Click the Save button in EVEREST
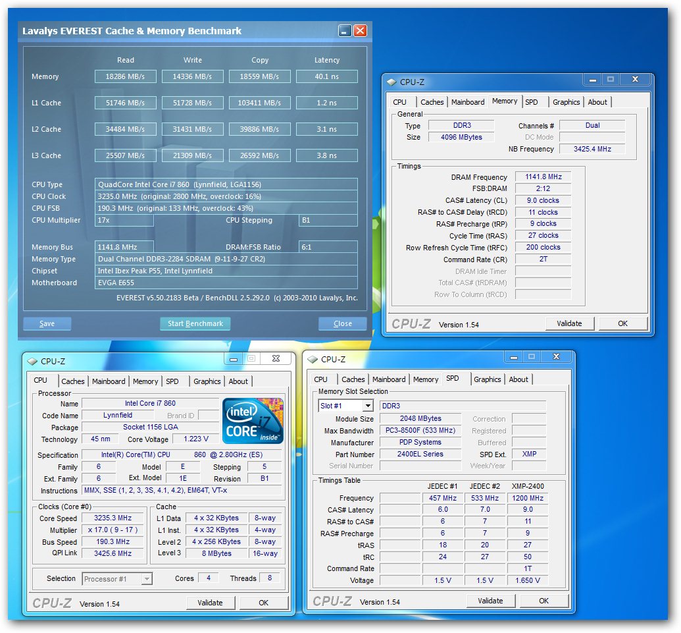This screenshot has height=633, width=681. (47, 323)
